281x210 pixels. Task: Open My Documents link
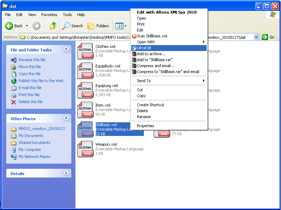click(31, 136)
